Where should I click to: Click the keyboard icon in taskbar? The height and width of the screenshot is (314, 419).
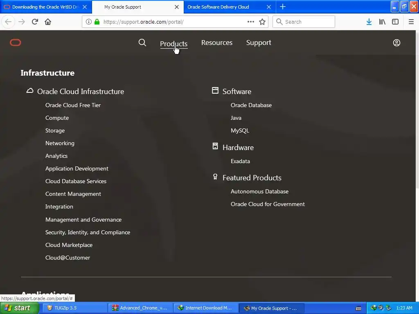(x=358, y=308)
